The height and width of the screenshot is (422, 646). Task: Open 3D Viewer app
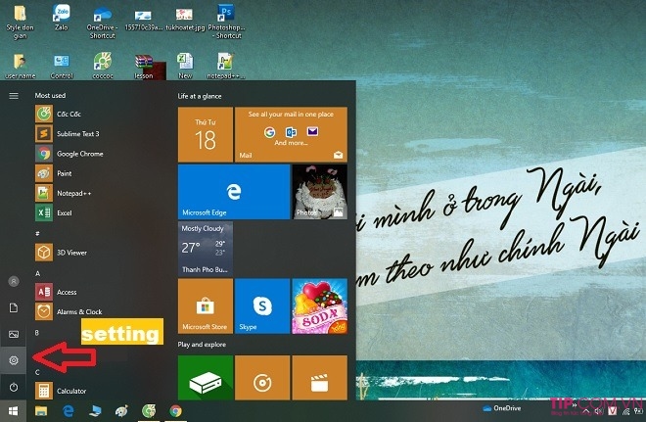coord(100,253)
